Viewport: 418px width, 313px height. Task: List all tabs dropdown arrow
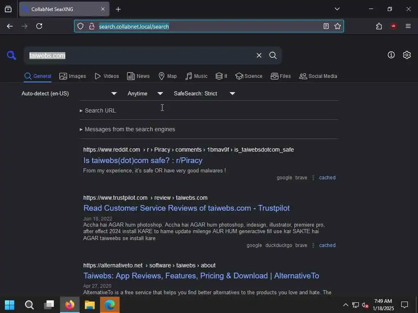click(x=337, y=9)
